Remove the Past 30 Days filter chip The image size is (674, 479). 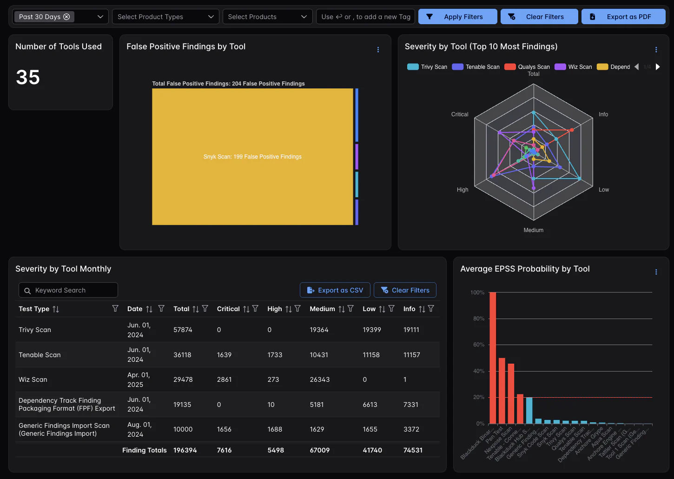[x=66, y=17]
